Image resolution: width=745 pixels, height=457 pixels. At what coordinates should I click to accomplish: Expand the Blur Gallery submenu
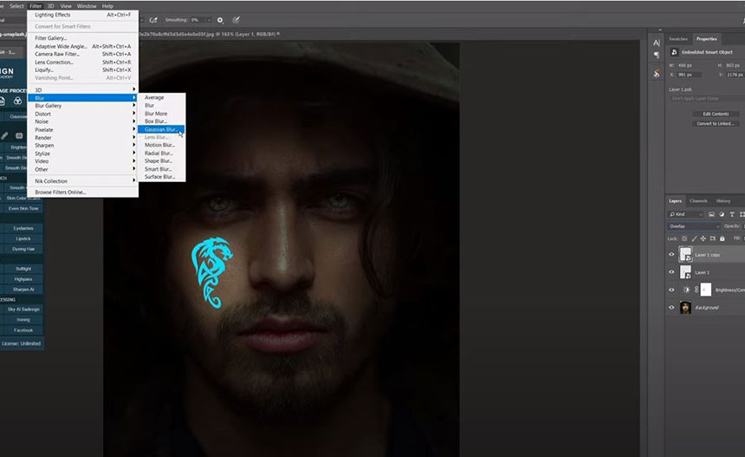84,106
